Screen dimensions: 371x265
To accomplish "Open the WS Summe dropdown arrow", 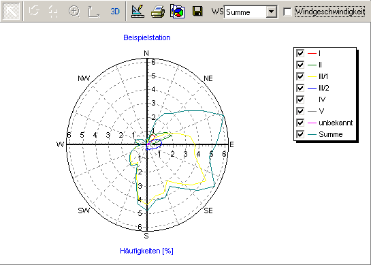I will pos(272,12).
